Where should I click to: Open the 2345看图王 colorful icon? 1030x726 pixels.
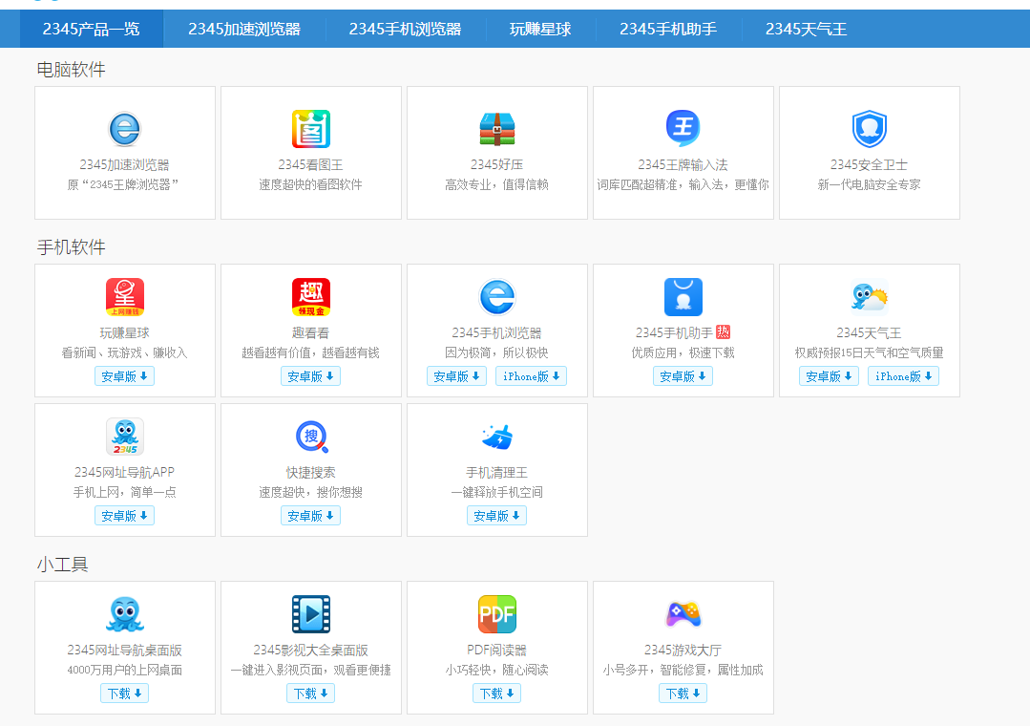(x=310, y=129)
